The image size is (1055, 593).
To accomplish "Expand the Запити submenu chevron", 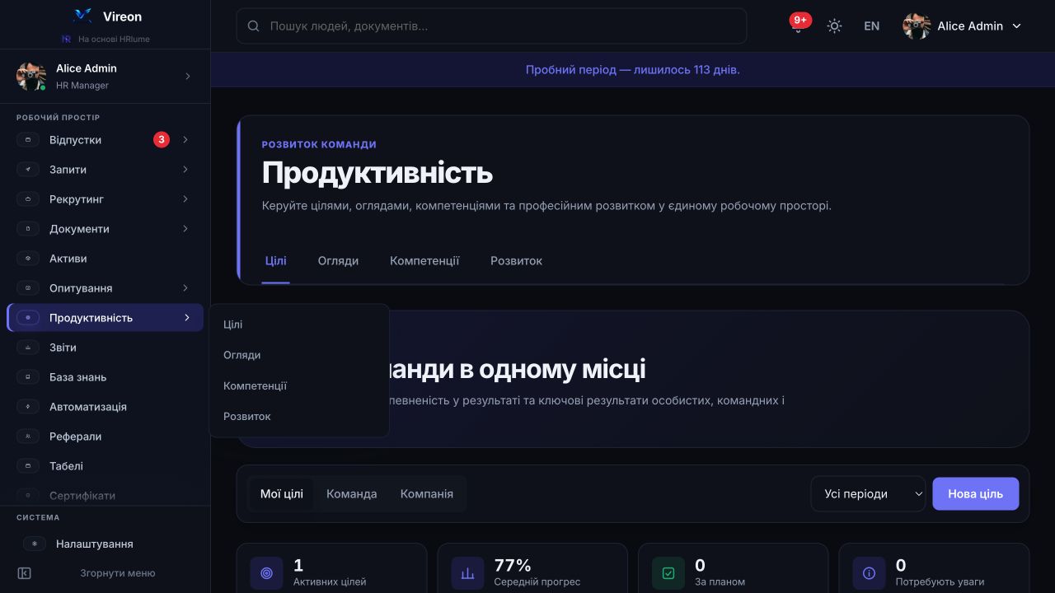I will coord(185,170).
